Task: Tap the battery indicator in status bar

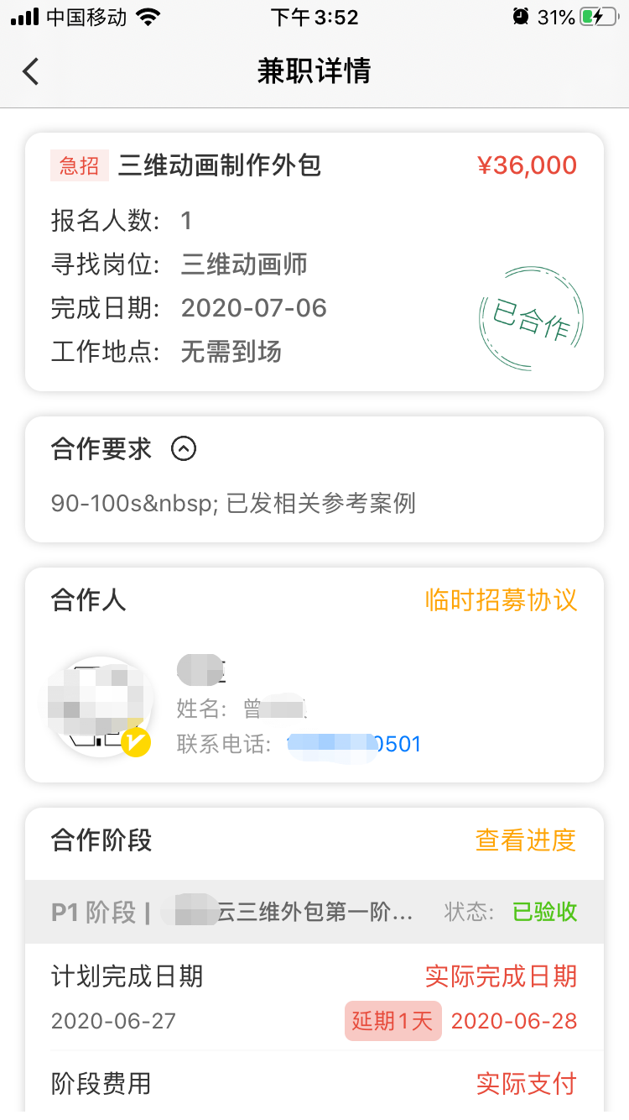Action: [x=601, y=17]
